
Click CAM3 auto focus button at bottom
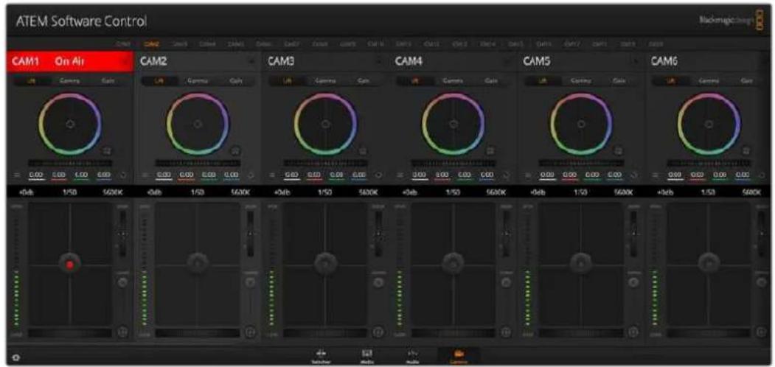click(378, 332)
